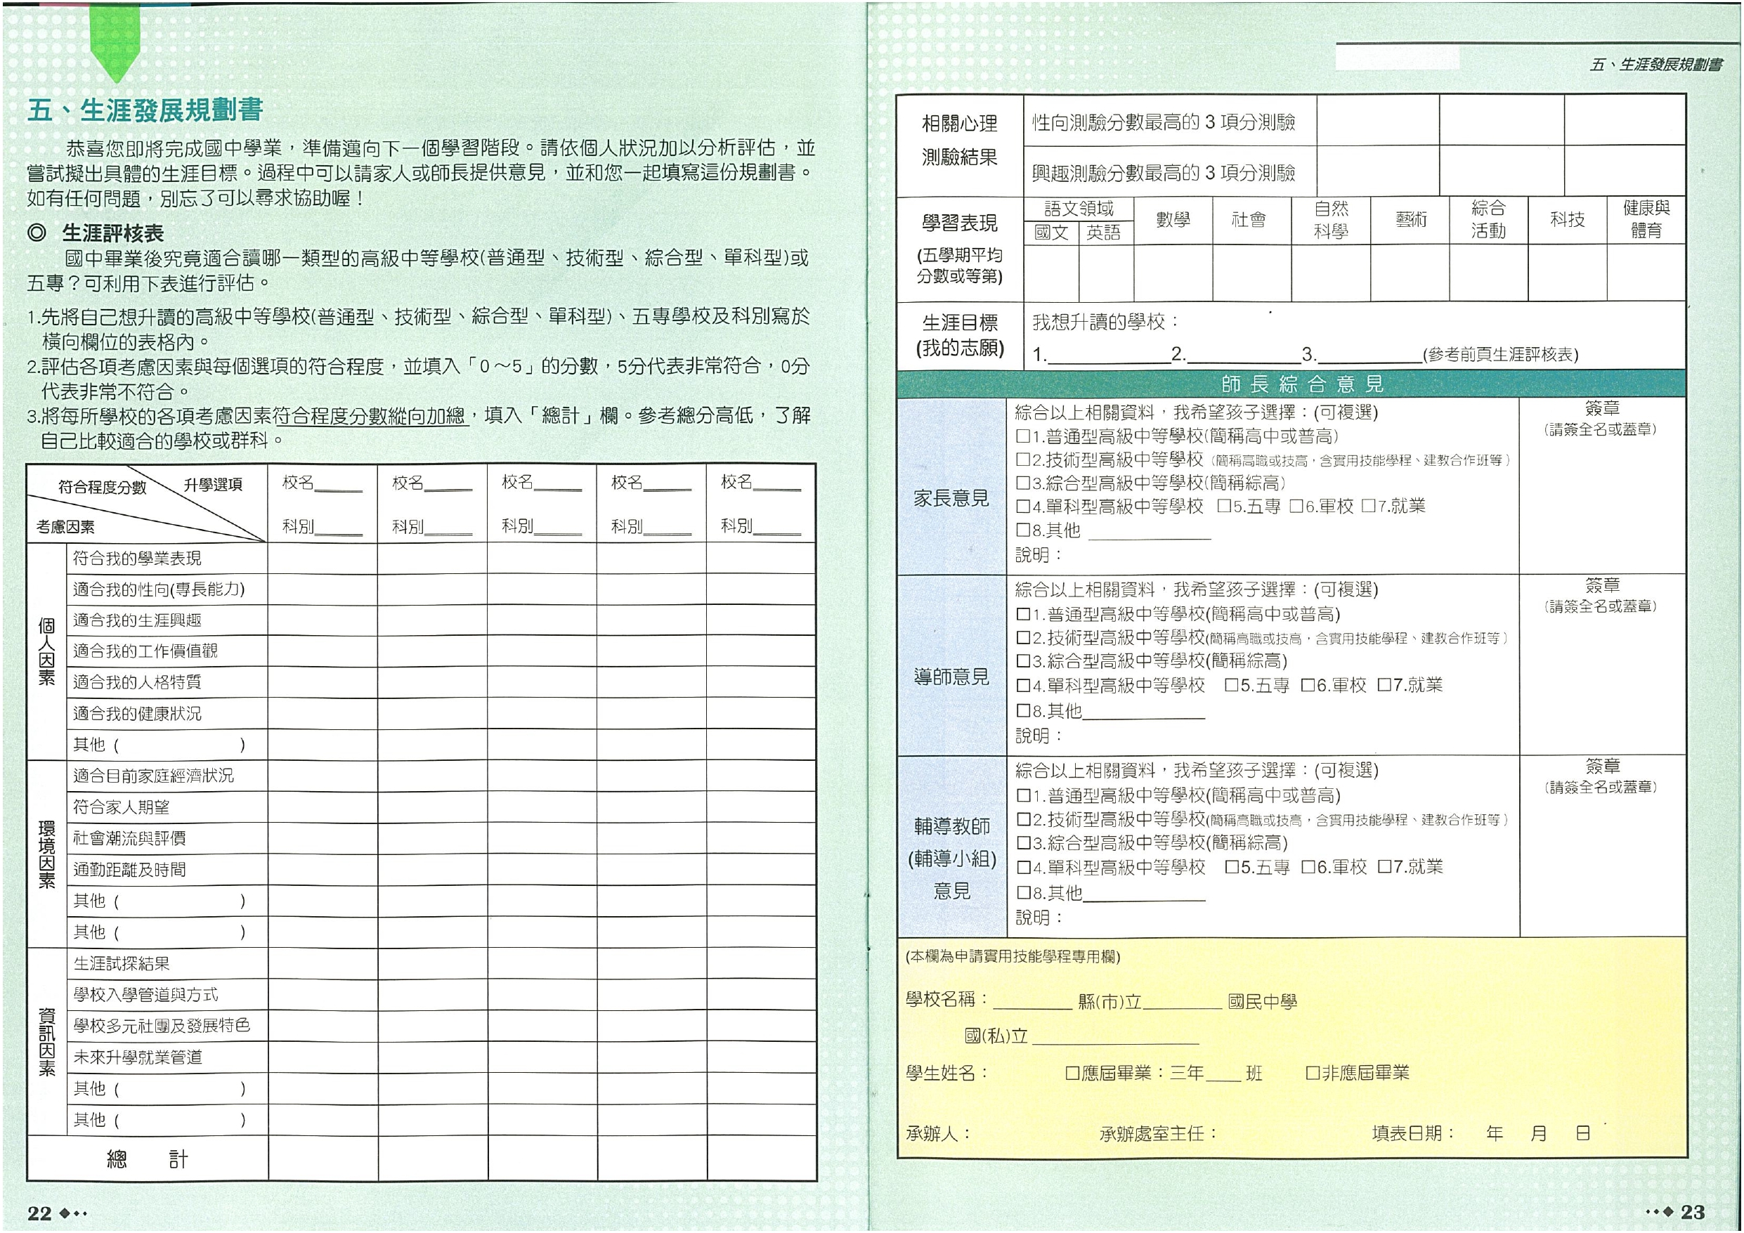The image size is (1744, 1233).
Task: Check 5.五專 in the 家長意見 section
Action: pyautogui.click(x=1224, y=506)
